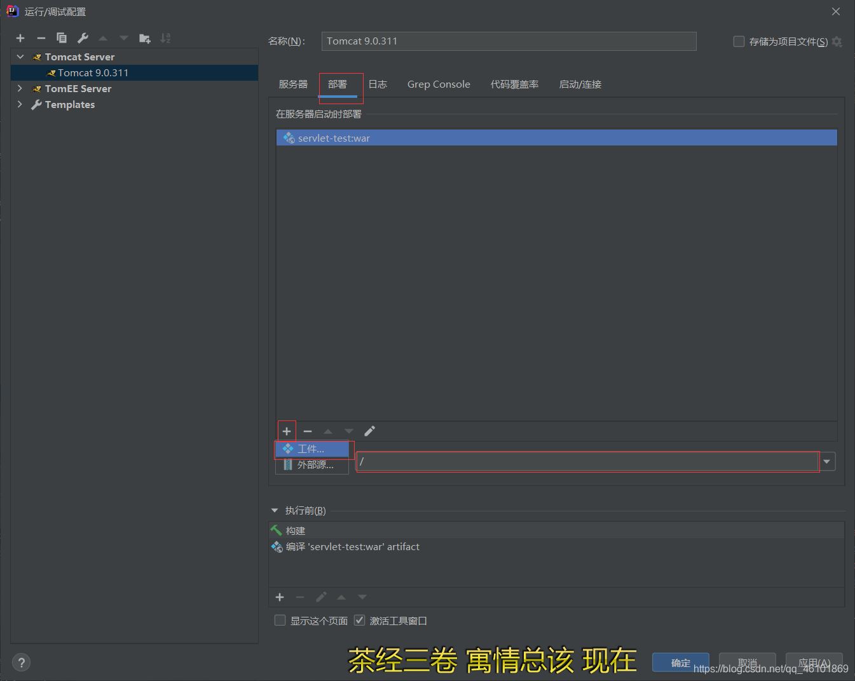The height and width of the screenshot is (681, 855).
Task: Choose 工件... from the add menu
Action: click(x=311, y=449)
